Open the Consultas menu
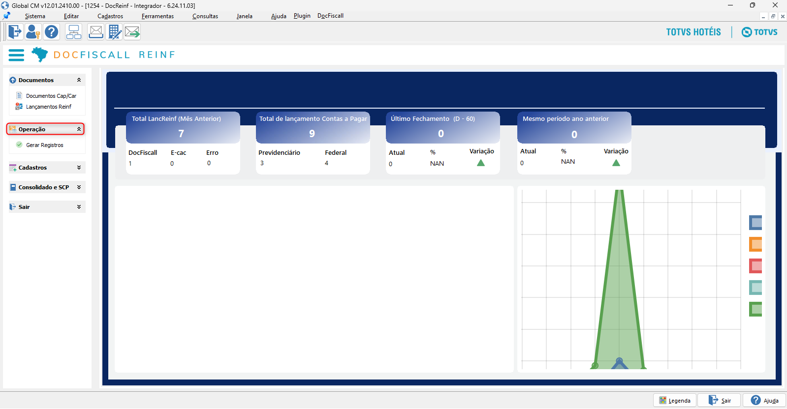 pos(205,16)
